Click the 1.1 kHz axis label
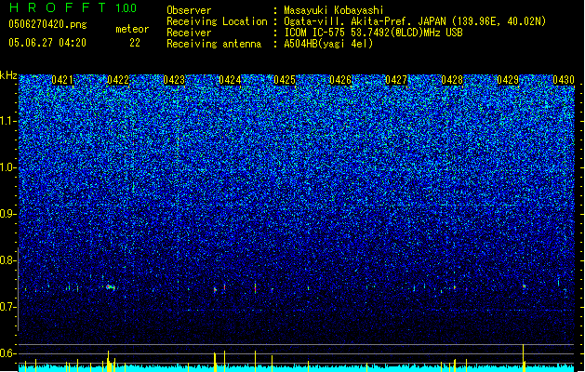 (7, 121)
